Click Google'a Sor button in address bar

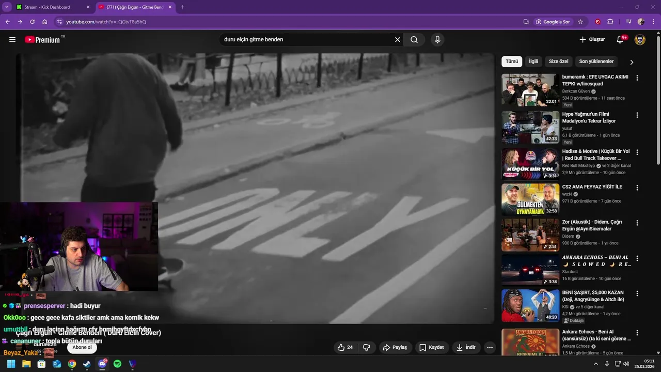[553, 22]
